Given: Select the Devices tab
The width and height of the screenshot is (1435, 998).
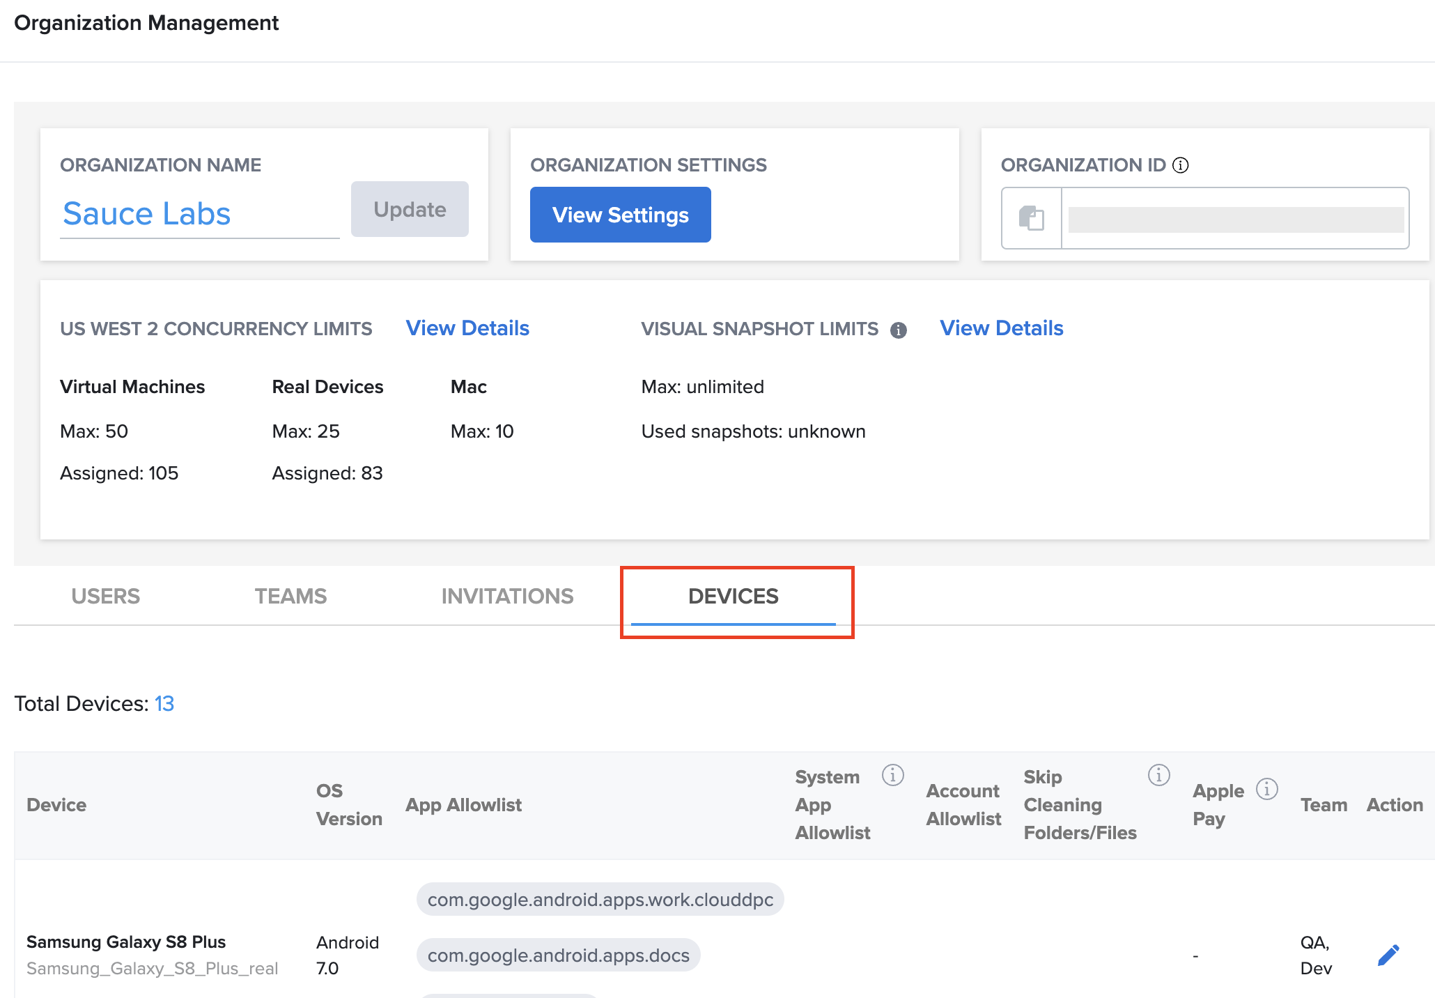Looking at the screenshot, I should pos(733,597).
